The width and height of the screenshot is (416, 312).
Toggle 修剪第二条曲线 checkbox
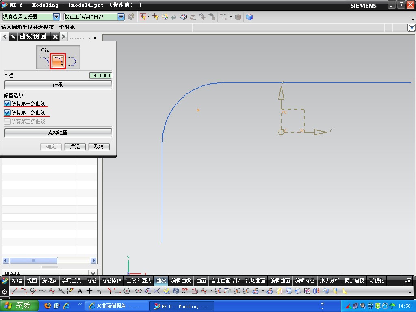(x=7, y=113)
